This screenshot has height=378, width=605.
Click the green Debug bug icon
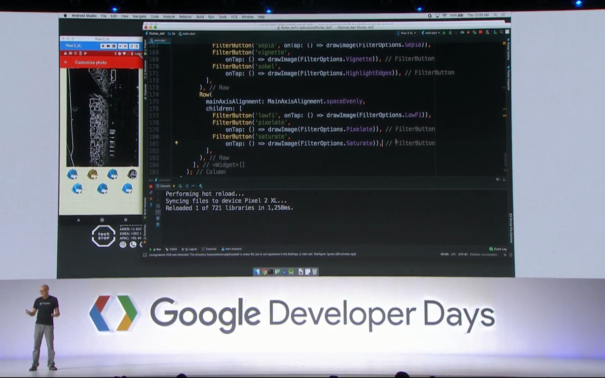pos(450,33)
